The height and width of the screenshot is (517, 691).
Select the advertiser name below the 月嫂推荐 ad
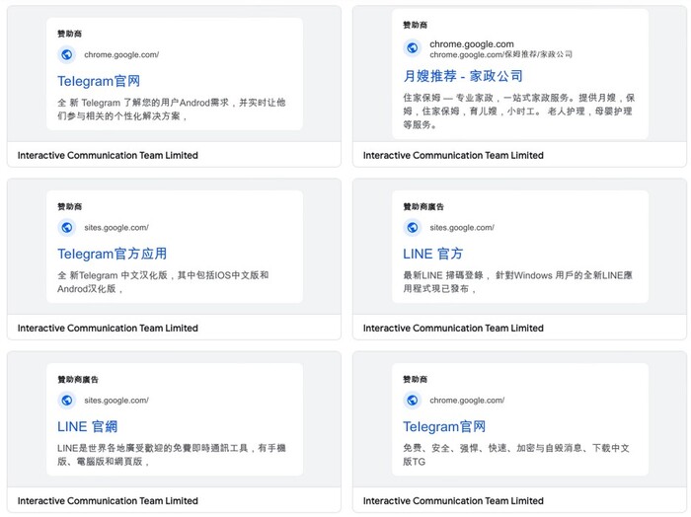(x=453, y=155)
